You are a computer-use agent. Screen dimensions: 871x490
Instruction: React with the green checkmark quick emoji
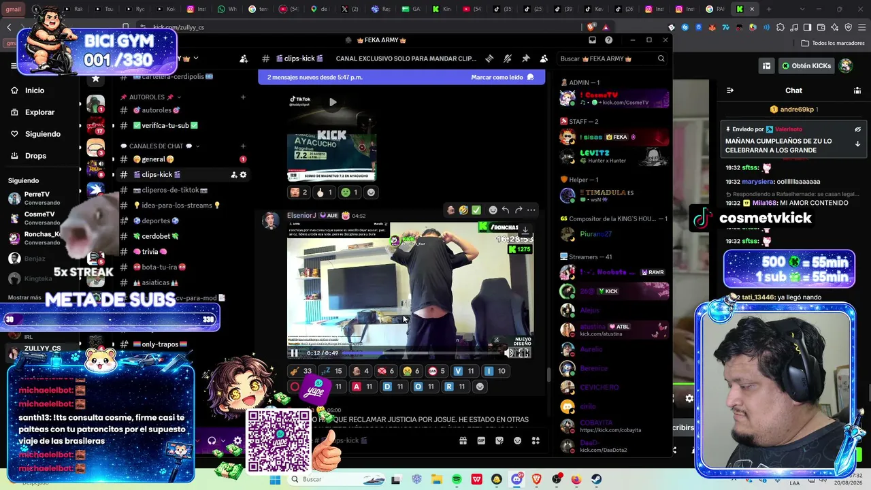click(x=476, y=210)
